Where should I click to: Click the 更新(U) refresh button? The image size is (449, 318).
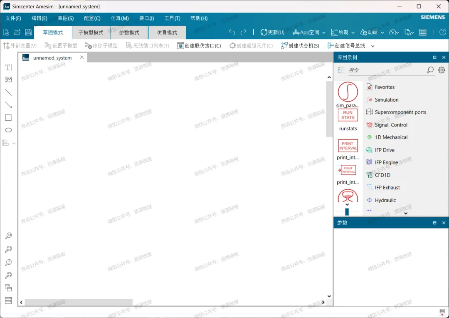click(x=272, y=32)
